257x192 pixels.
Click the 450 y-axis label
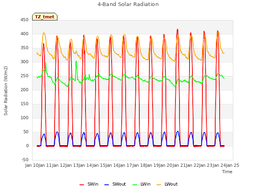pyautogui.click(x=24, y=20)
